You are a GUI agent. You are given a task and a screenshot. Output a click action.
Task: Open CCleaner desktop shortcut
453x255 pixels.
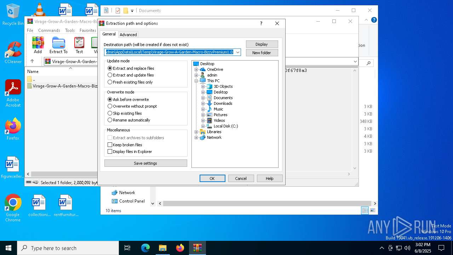pos(13,52)
